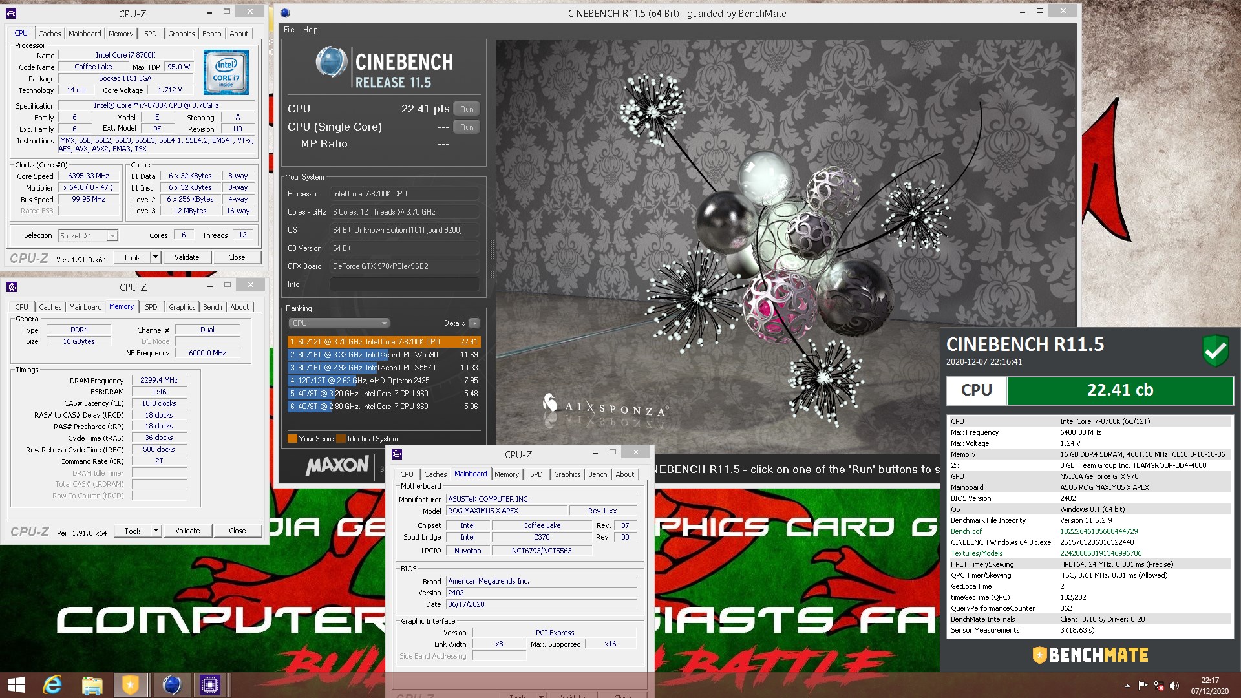Screen dimensions: 1241x698
Task: Click the BenchMate green checkmark shield
Action: [1215, 350]
